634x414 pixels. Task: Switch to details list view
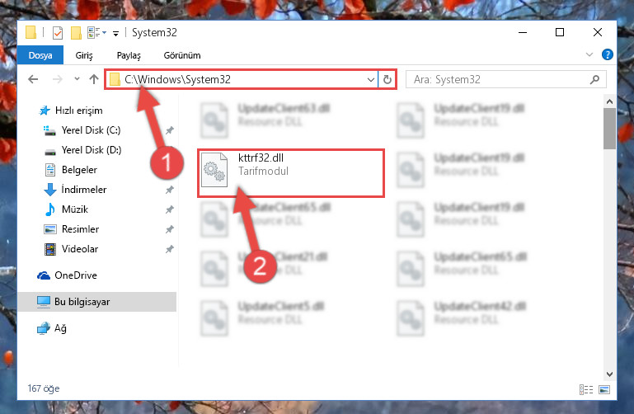(x=586, y=389)
